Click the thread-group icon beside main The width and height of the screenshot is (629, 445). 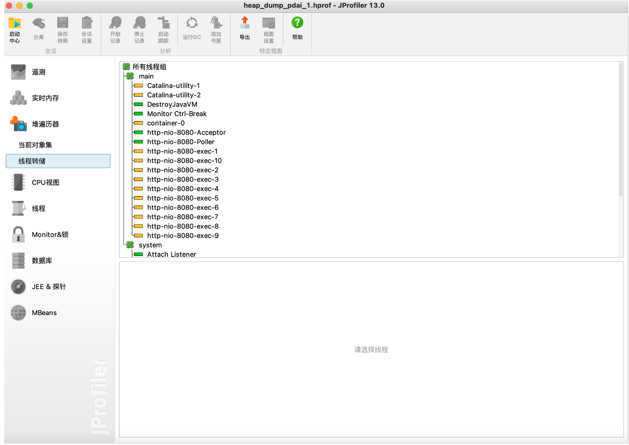(130, 76)
